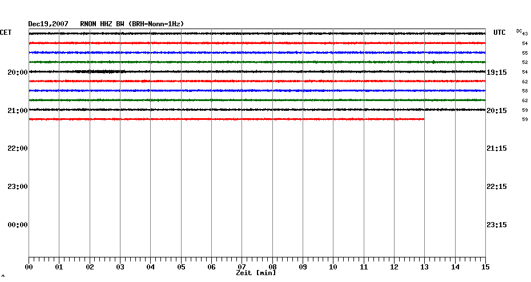This screenshot has height=282, width=531.
Task: Click the red trace ending at minute 13
Action: point(227,119)
